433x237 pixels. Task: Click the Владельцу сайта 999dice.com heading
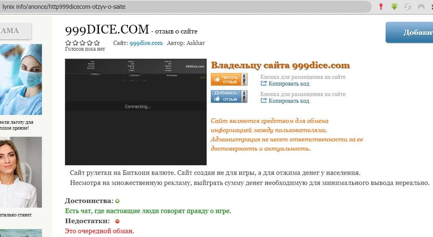(280, 65)
